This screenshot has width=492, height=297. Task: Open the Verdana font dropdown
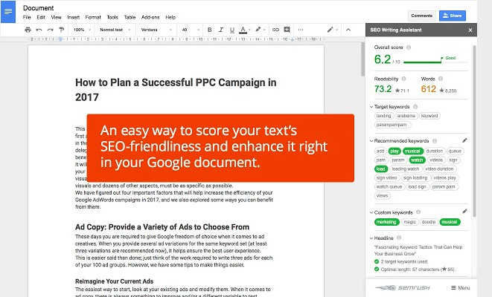[x=156, y=30]
